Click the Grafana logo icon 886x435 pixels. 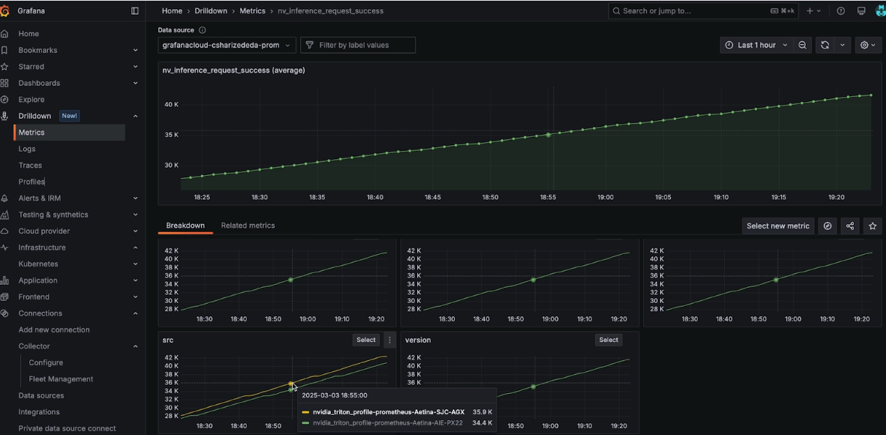[5, 11]
